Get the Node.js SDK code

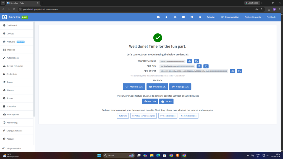[180, 87]
